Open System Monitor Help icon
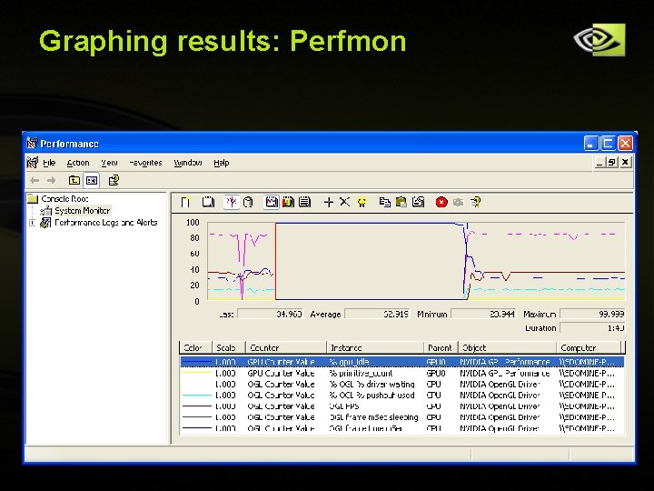The width and height of the screenshot is (654, 491). coord(475,203)
